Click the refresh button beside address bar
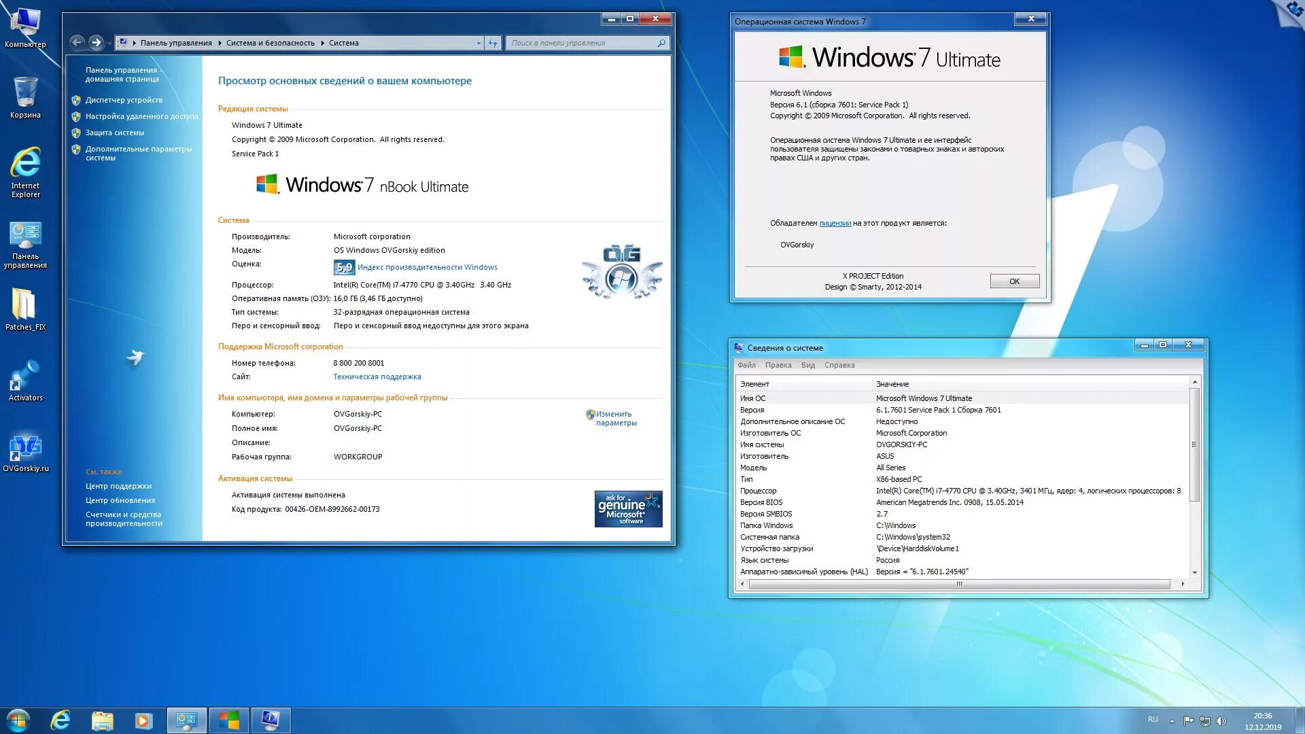Viewport: 1305px width, 734px height. pyautogui.click(x=493, y=43)
